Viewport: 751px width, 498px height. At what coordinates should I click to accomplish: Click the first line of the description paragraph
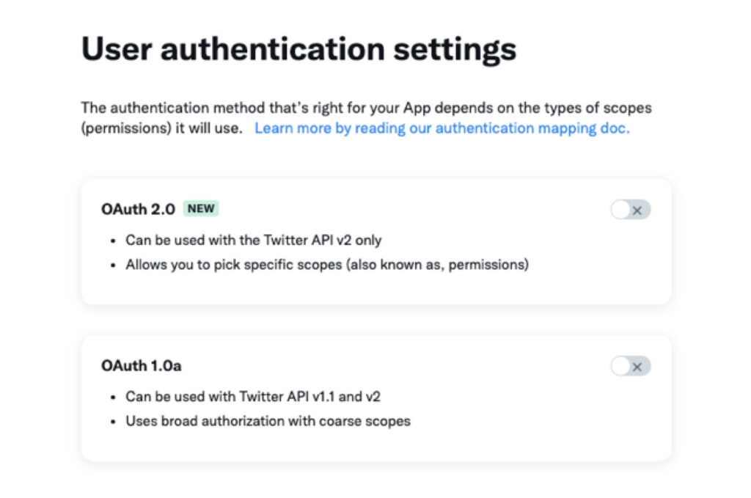pos(367,108)
